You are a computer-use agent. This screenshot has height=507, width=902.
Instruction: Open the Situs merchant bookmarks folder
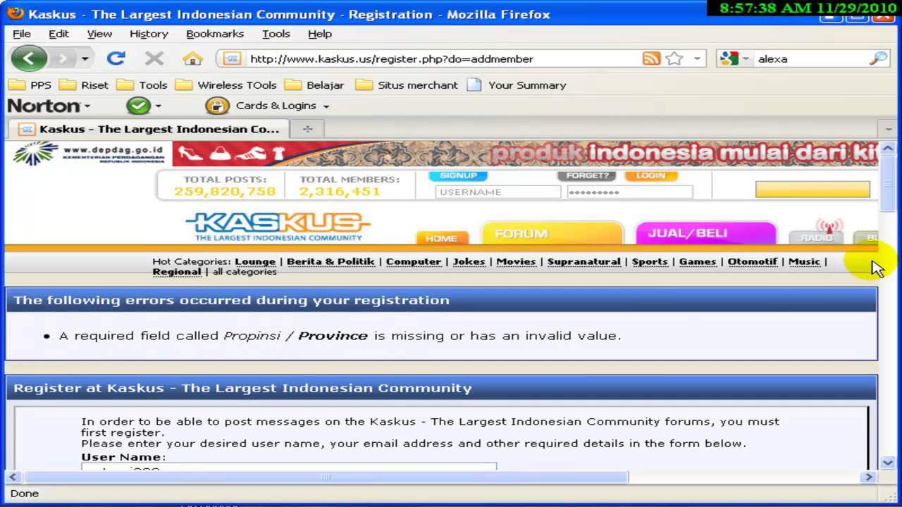pyautogui.click(x=407, y=85)
